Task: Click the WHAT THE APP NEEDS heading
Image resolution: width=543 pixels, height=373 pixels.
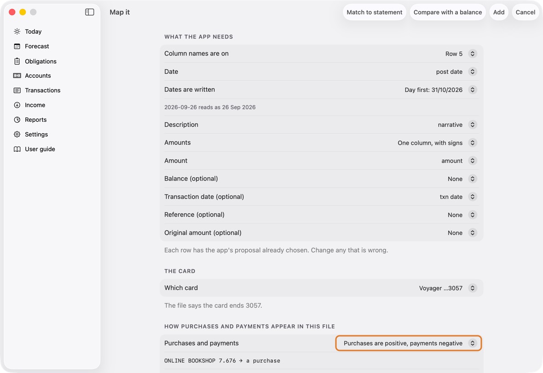Action: pos(198,37)
